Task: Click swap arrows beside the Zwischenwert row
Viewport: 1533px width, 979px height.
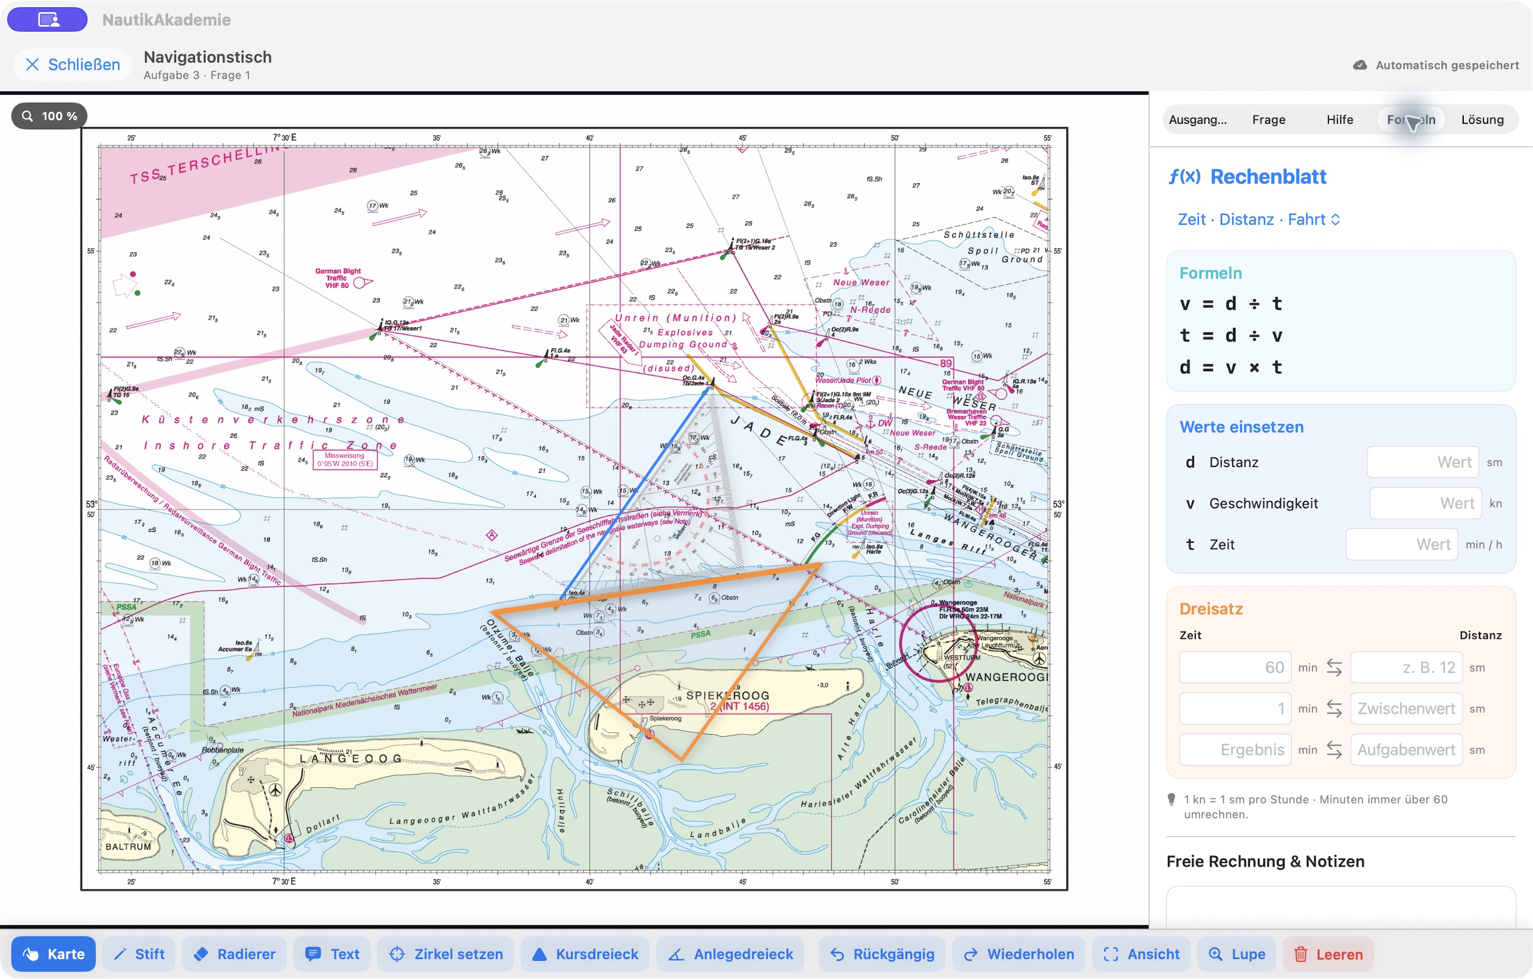Action: click(x=1334, y=709)
